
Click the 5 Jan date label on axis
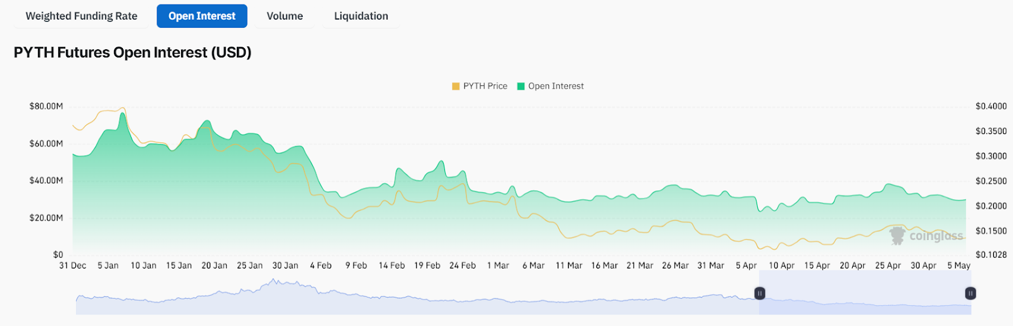[x=108, y=265]
